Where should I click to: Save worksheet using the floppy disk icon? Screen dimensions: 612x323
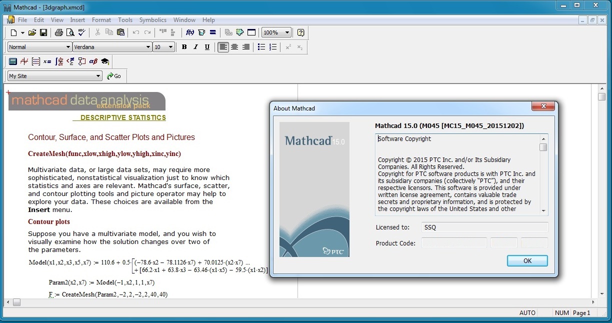[x=43, y=32]
